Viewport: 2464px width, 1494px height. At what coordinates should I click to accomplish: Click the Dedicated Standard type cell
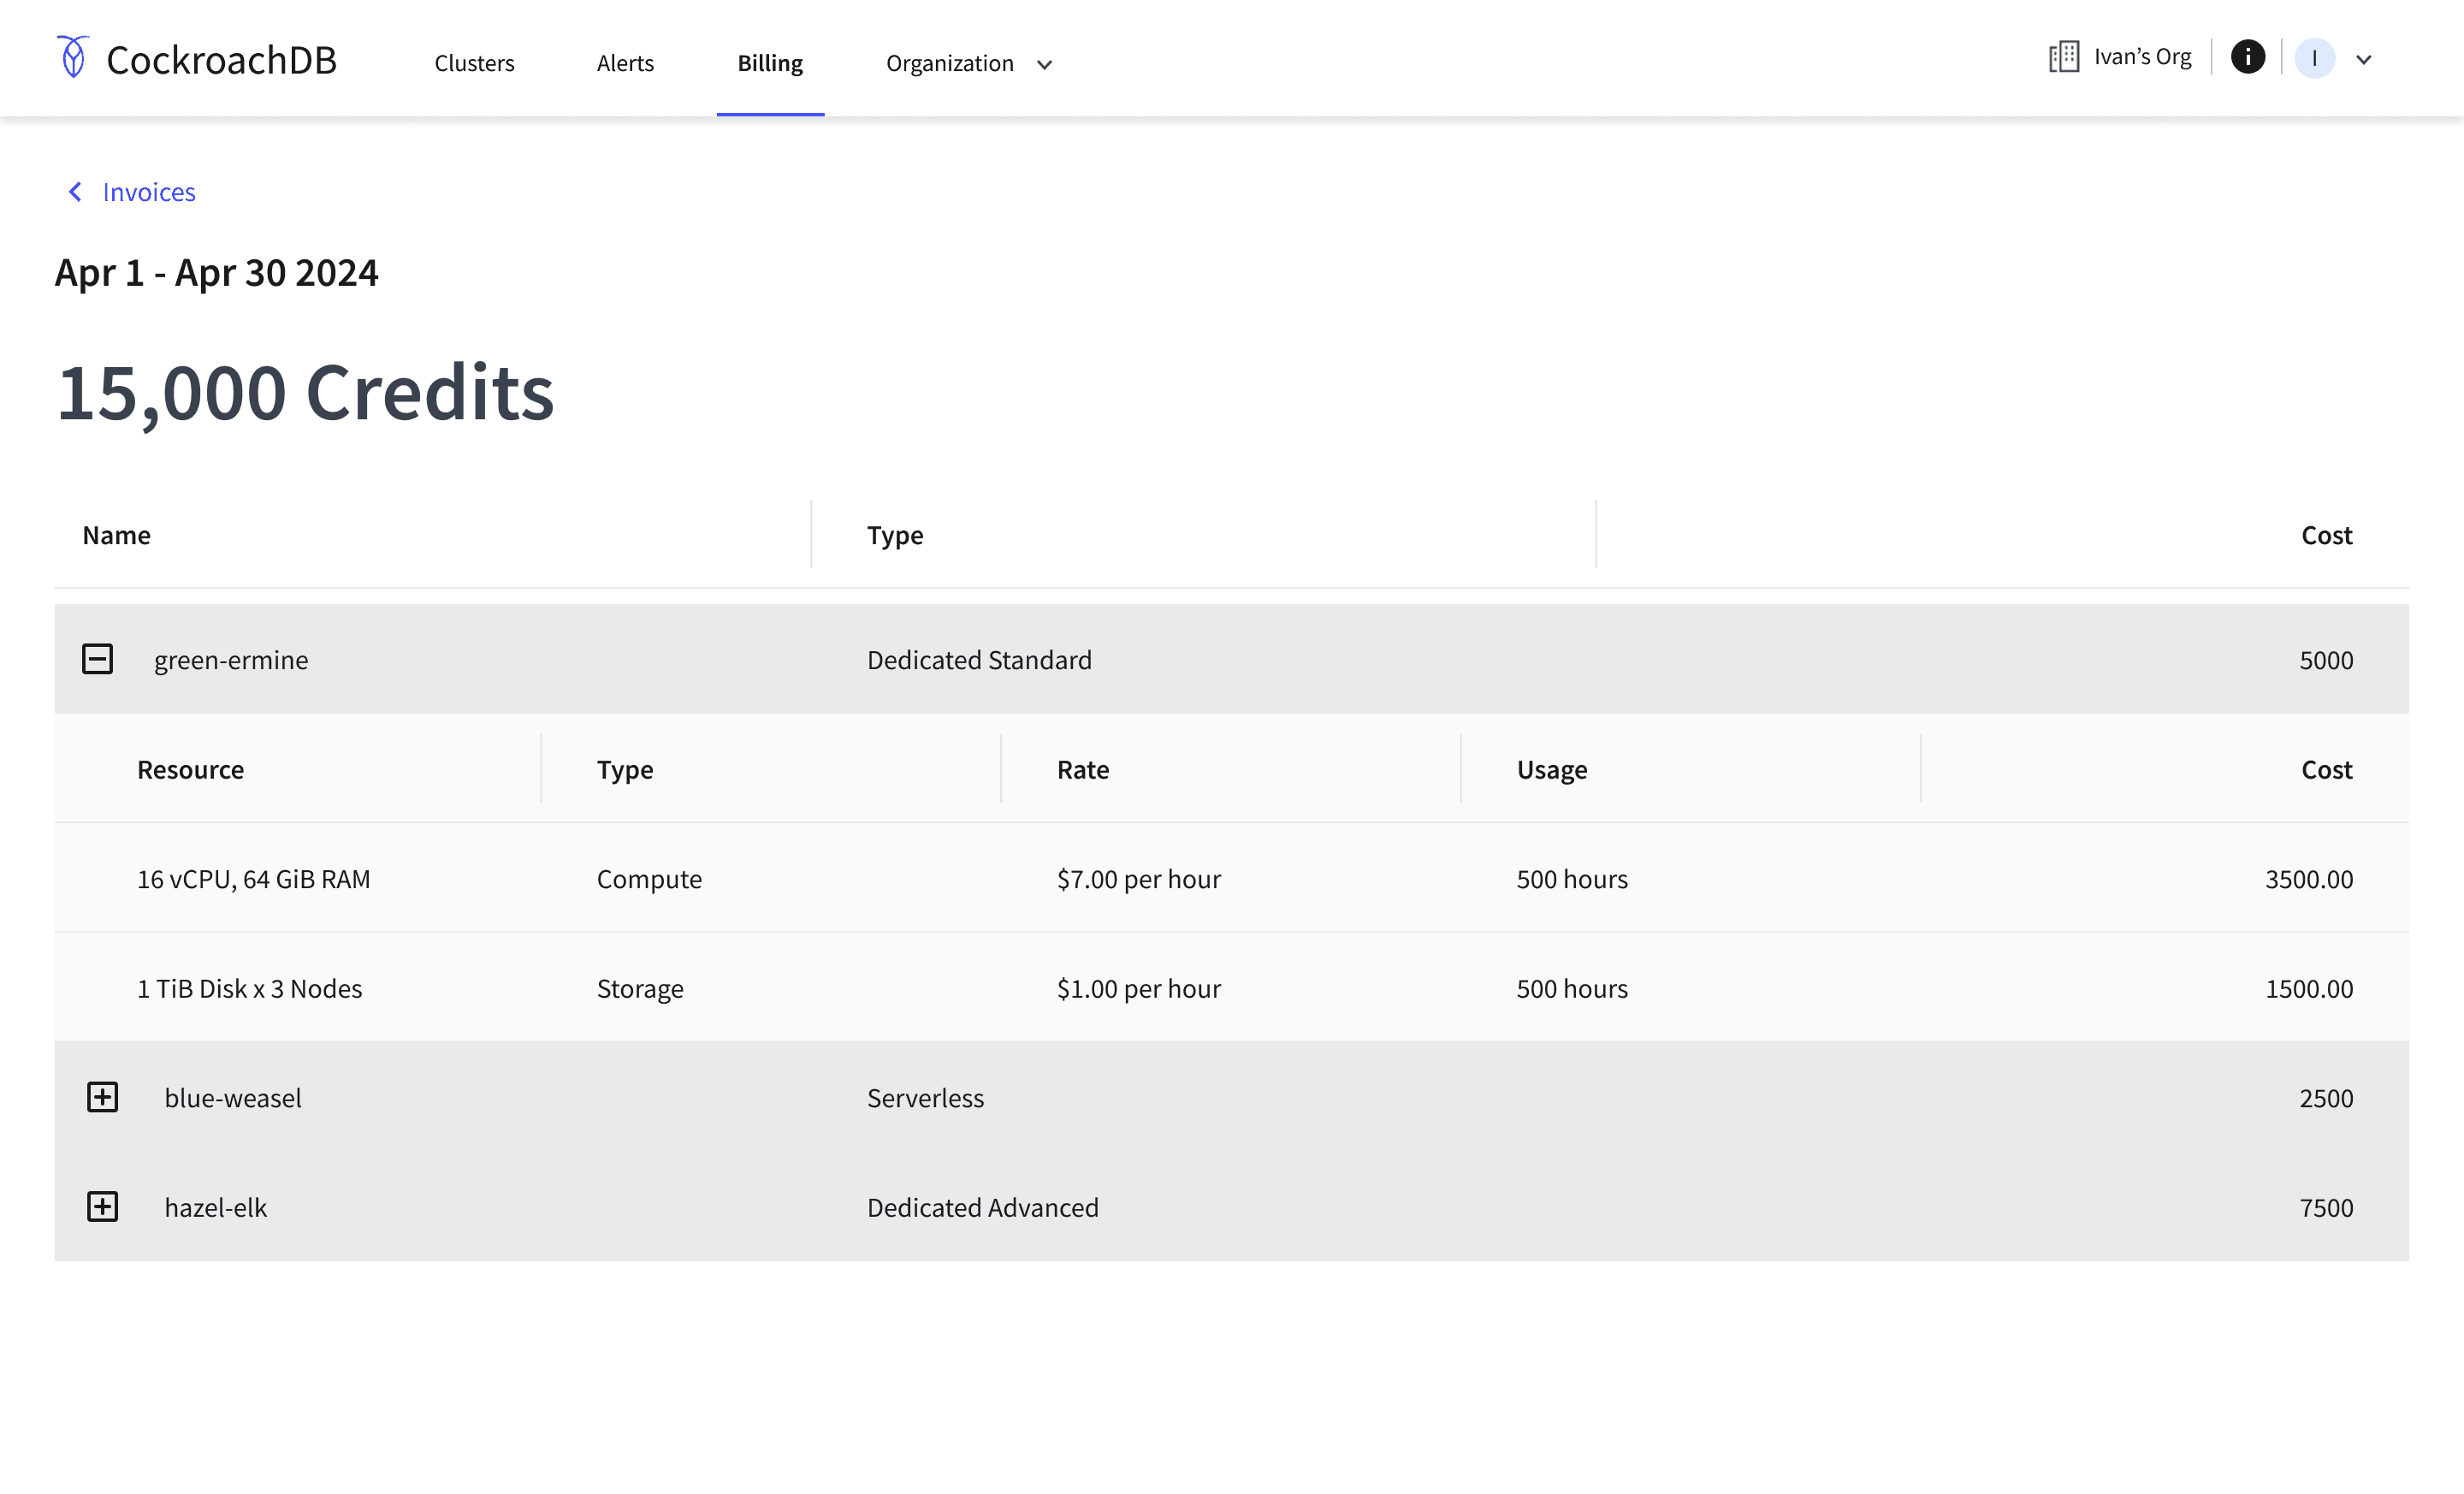point(979,660)
